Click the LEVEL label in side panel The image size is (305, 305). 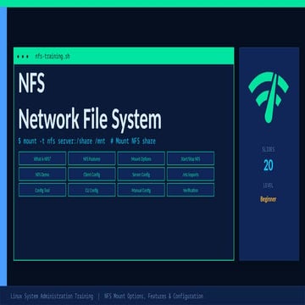click(x=269, y=186)
